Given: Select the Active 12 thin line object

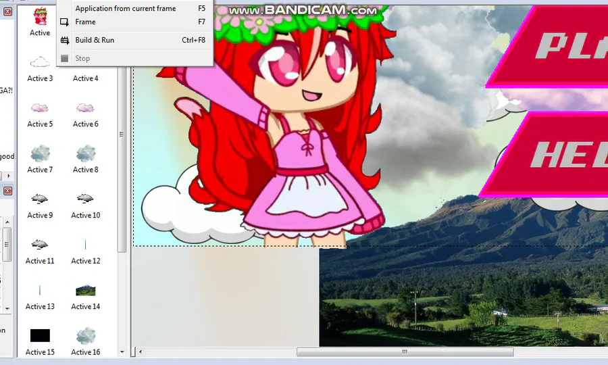Looking at the screenshot, I should pyautogui.click(x=85, y=245).
